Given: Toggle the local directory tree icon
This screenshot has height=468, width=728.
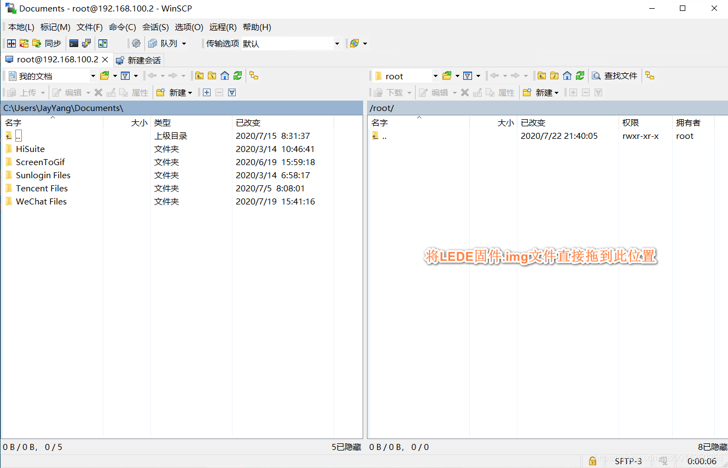Looking at the screenshot, I should pyautogui.click(x=254, y=76).
